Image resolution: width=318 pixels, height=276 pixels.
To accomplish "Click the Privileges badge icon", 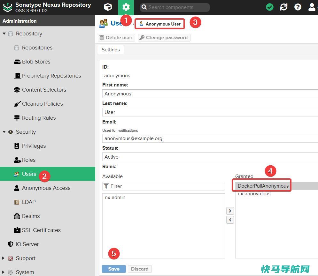I will coord(17,146).
